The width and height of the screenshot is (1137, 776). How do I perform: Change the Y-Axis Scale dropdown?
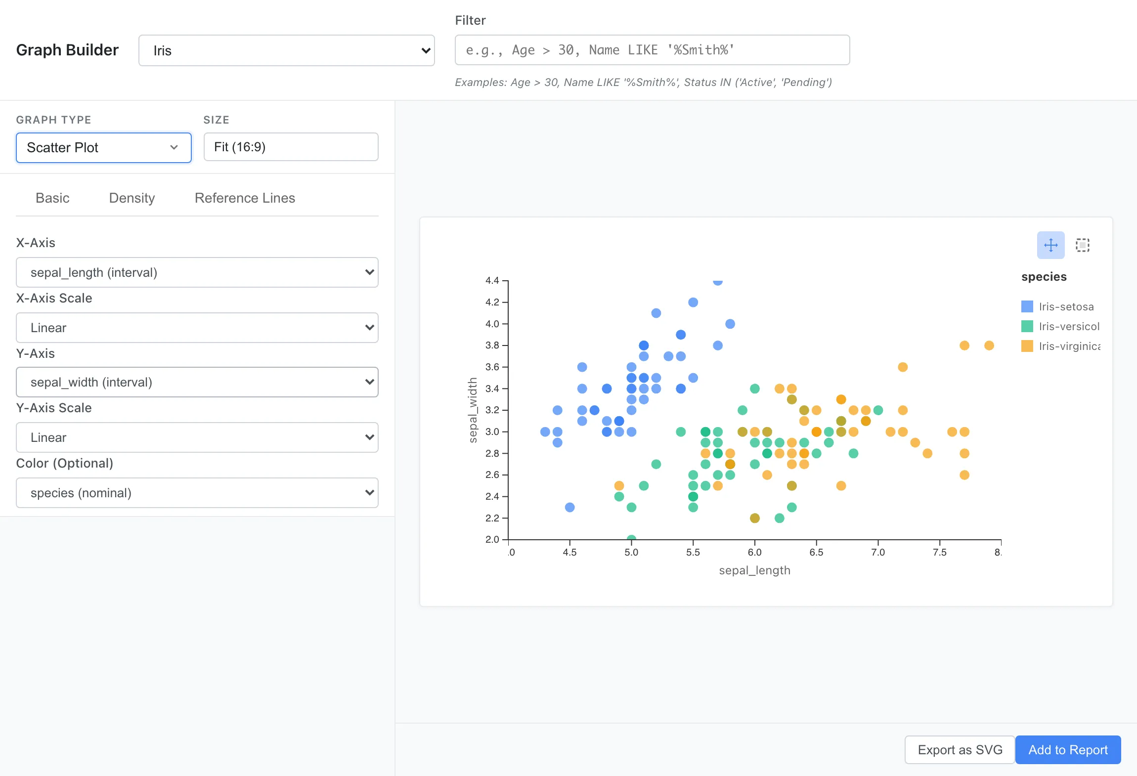point(197,437)
